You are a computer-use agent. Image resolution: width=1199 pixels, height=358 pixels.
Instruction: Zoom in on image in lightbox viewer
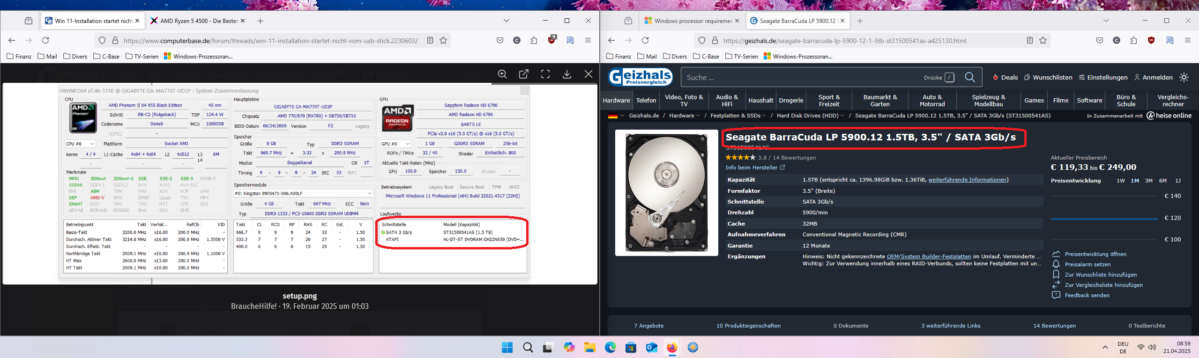502,74
